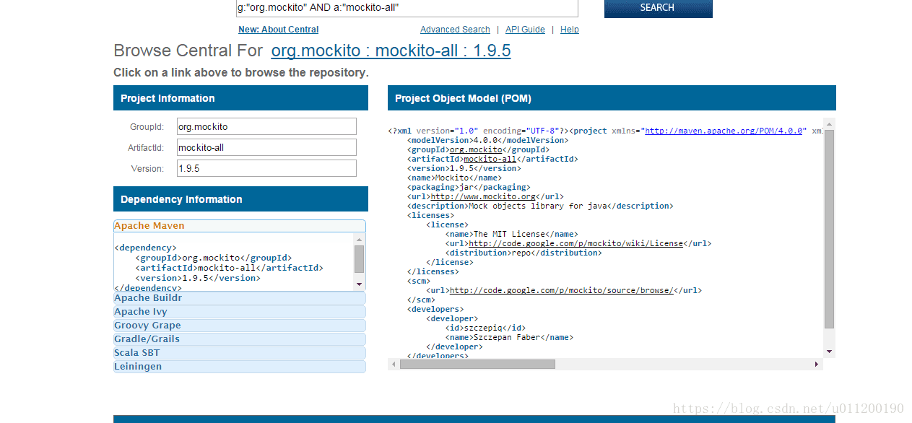Click the Maven snippet vertical scrollbar thumb

coord(360,258)
